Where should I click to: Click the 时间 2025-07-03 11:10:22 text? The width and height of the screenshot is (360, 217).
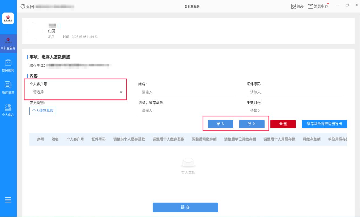pyautogui.click(x=80, y=37)
